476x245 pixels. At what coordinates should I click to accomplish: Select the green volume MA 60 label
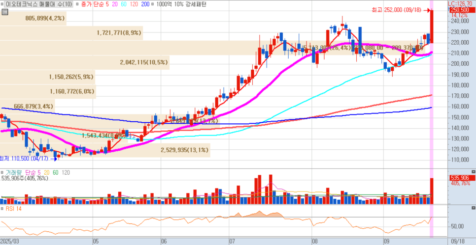point(56,172)
